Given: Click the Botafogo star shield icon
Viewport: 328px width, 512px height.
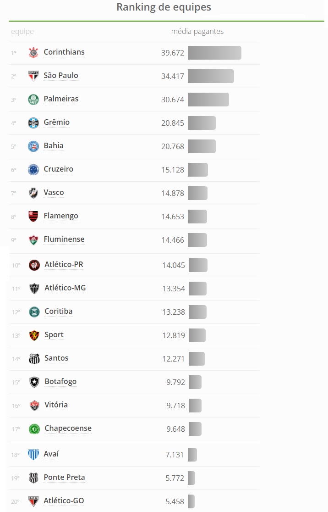Looking at the screenshot, I should point(34,382).
